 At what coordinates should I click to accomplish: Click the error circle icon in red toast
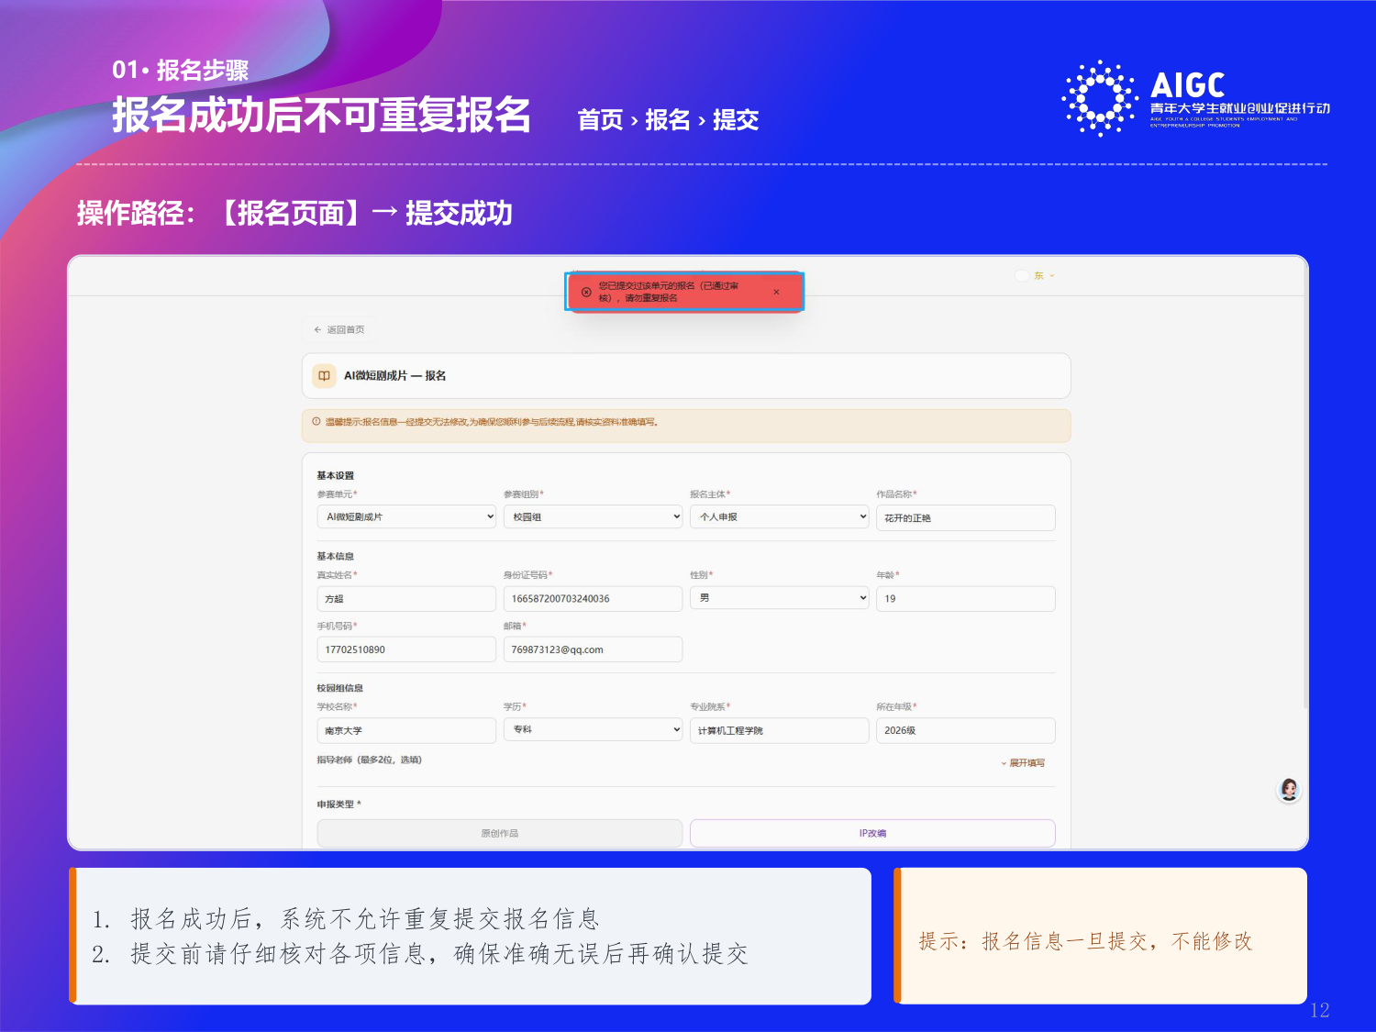click(x=586, y=292)
